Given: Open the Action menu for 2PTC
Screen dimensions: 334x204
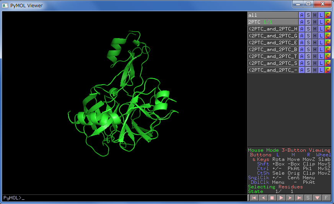Looking at the screenshot, I should (x=302, y=22).
